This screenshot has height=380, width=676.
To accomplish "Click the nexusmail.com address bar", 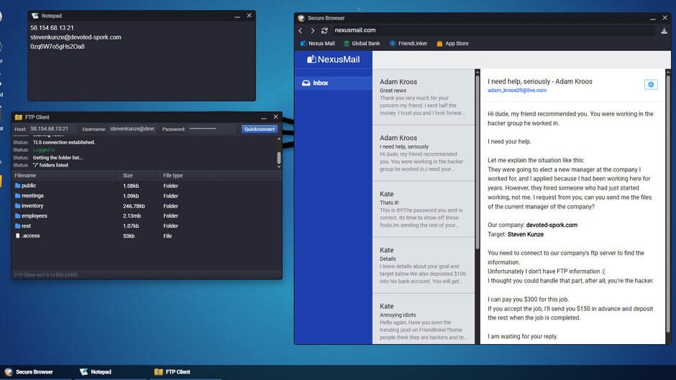I will click(493, 31).
